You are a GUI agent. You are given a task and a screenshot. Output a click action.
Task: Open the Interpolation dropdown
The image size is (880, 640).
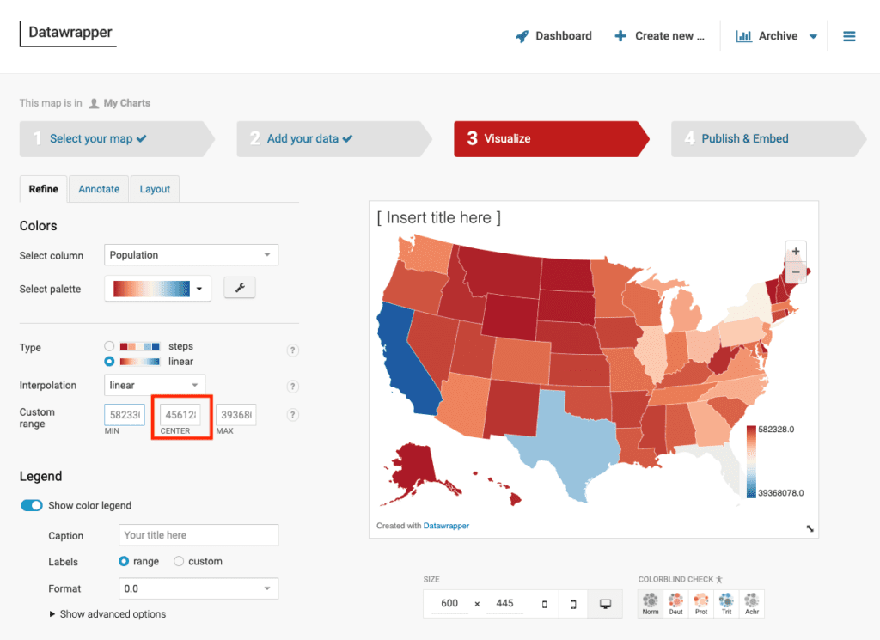pos(155,385)
